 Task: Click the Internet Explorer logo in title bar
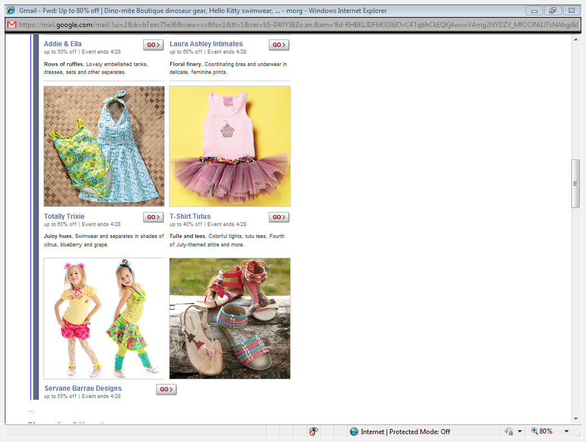(10, 10)
